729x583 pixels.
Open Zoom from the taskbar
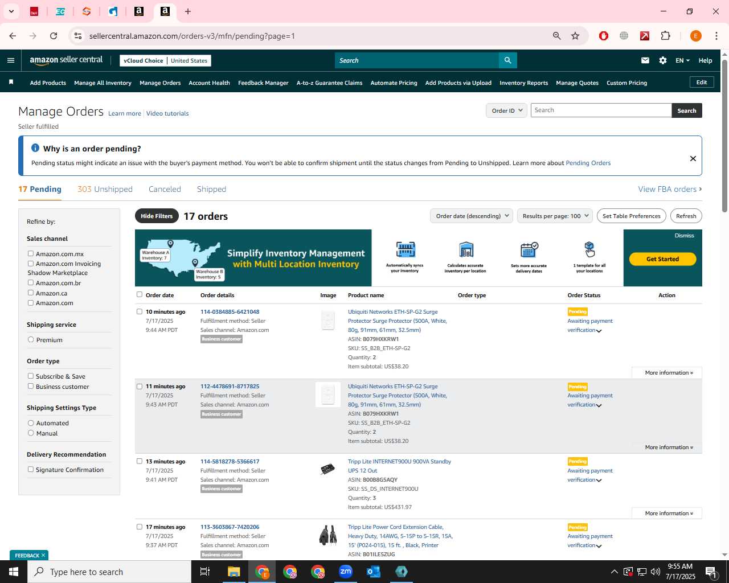pos(346,572)
